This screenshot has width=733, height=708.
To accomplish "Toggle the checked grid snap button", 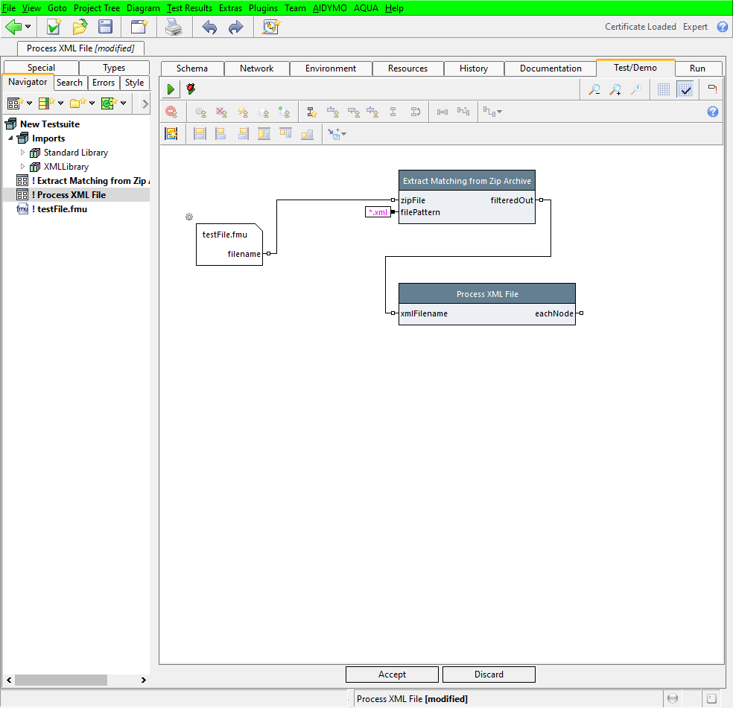I will [x=685, y=89].
